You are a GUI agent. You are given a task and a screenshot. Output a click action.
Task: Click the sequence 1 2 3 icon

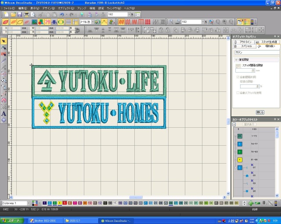131,30
